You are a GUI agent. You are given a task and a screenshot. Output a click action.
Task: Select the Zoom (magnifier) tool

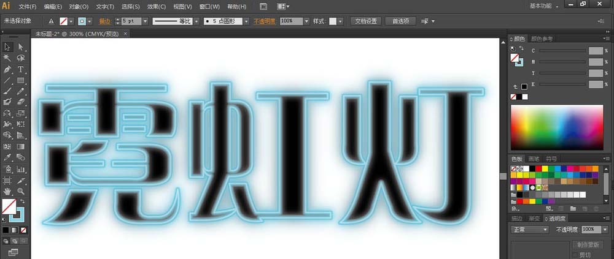[x=21, y=192]
